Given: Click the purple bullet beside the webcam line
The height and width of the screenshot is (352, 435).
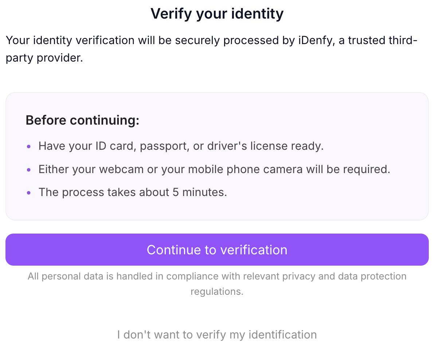Looking at the screenshot, I should point(29,170).
